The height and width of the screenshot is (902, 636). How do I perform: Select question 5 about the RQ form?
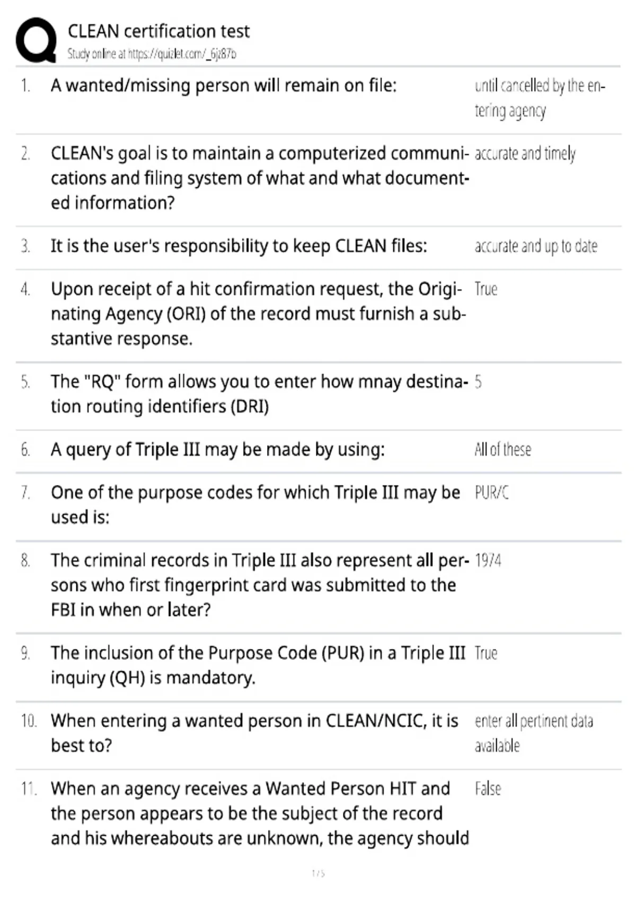pyautogui.click(x=260, y=394)
